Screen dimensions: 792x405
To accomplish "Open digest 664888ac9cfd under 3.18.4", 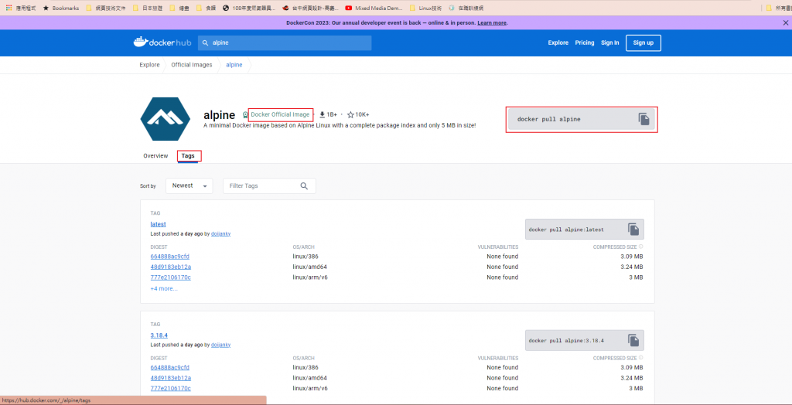I will coord(169,368).
